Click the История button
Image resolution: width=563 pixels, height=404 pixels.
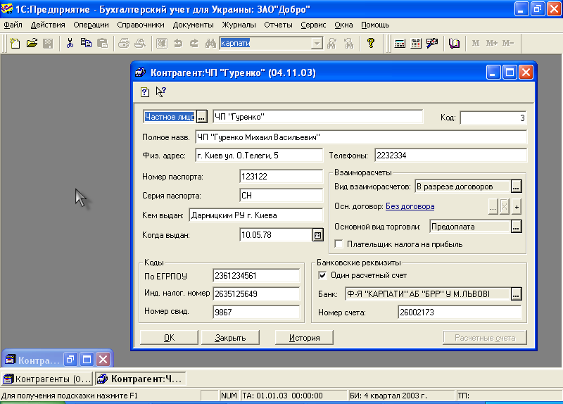point(304,338)
